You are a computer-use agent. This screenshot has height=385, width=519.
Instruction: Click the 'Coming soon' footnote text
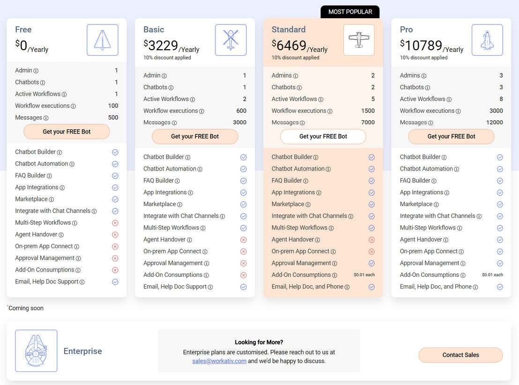coord(26,308)
